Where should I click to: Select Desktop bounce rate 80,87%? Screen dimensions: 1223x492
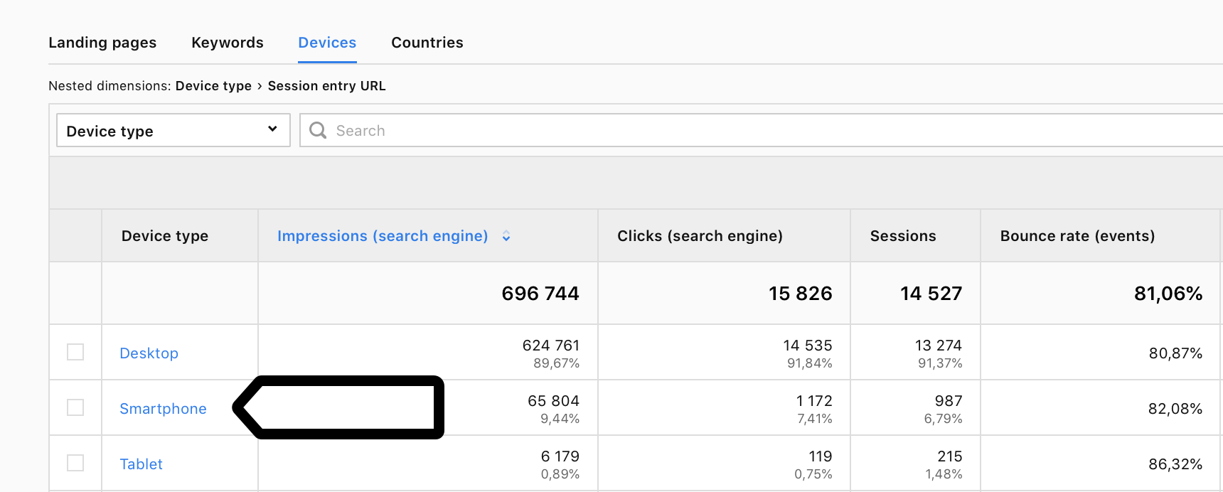pos(1175,353)
